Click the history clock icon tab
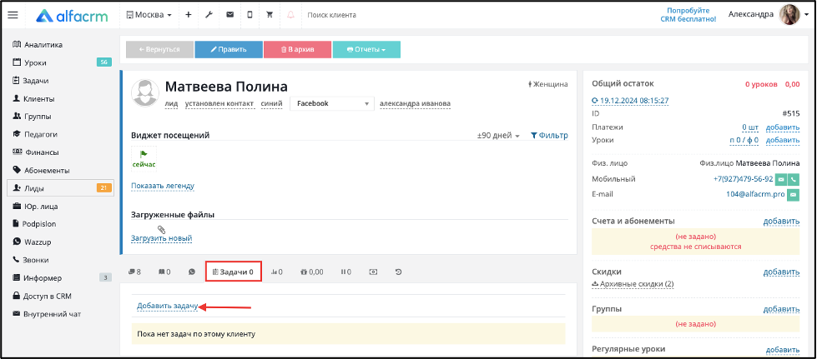Image resolution: width=817 pixels, height=359 pixels. (399, 272)
